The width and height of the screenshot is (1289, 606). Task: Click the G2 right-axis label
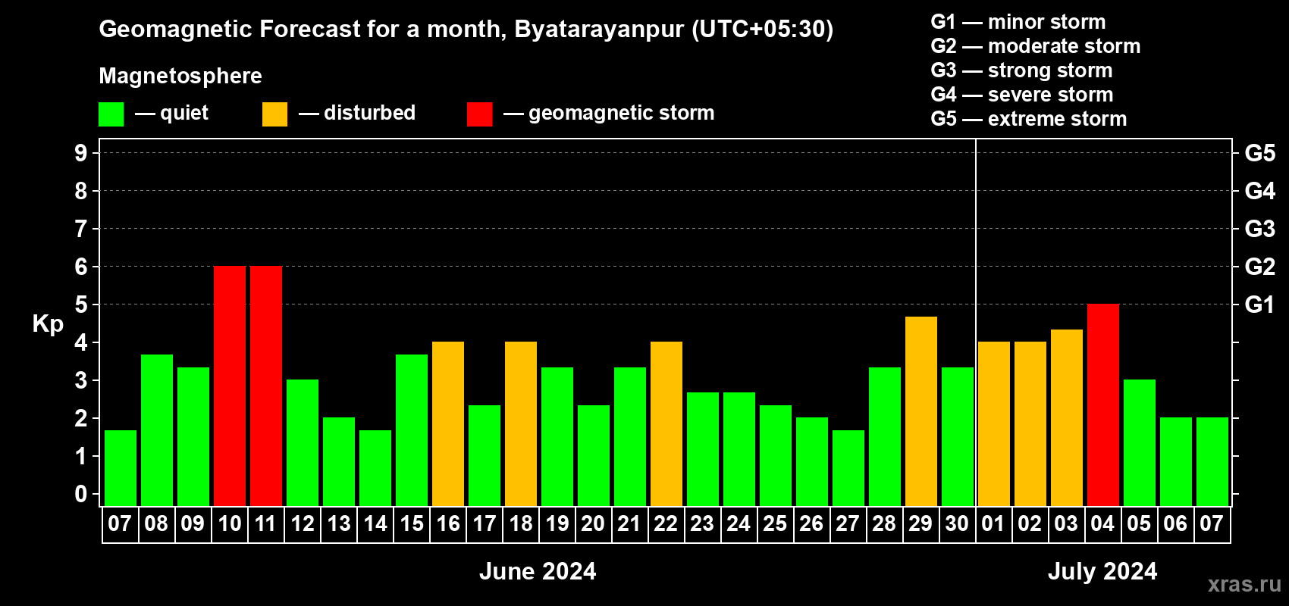click(x=1260, y=267)
